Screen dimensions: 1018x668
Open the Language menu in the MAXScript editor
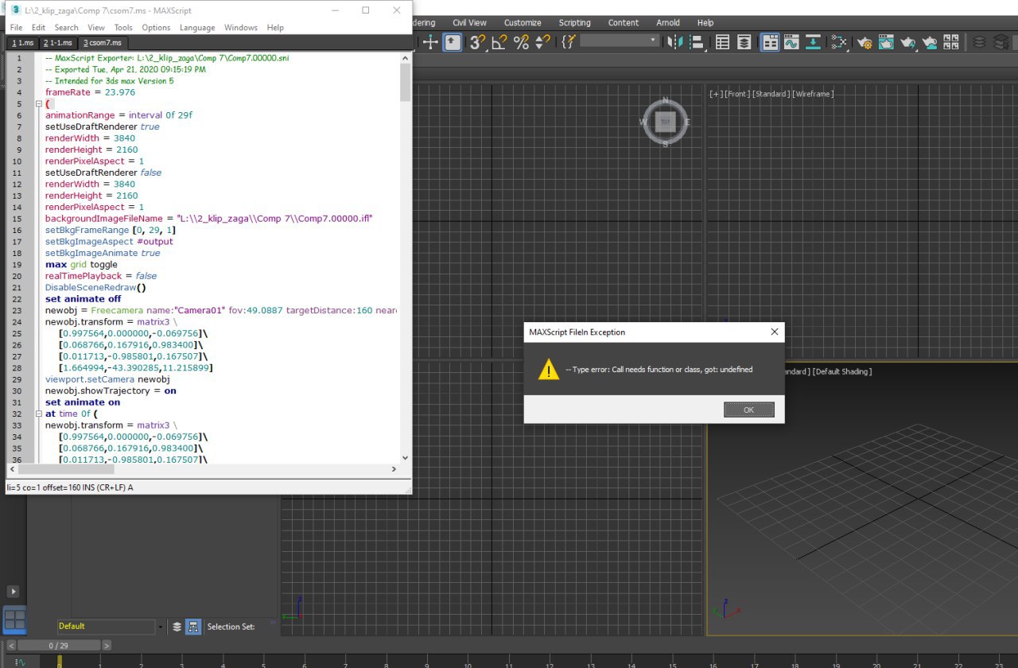pyautogui.click(x=197, y=27)
